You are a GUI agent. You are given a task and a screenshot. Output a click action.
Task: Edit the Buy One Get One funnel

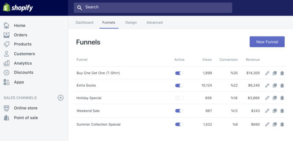(267, 73)
